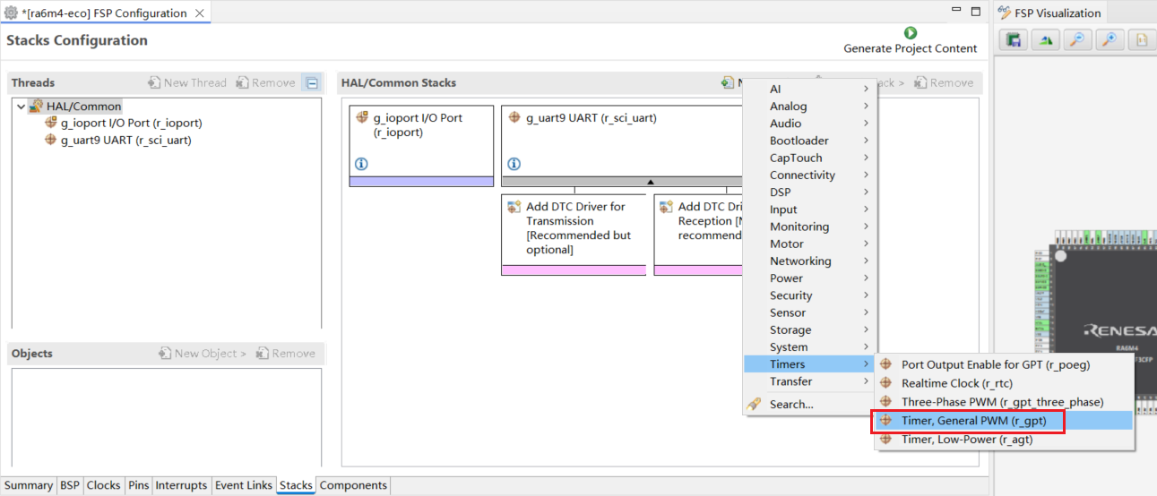Expand the AI submenu
The height and width of the screenshot is (496, 1157).
pos(810,89)
